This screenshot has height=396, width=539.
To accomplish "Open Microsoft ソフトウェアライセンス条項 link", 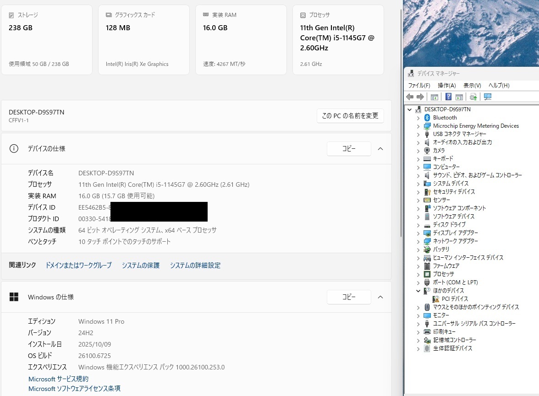I will coord(74,388).
